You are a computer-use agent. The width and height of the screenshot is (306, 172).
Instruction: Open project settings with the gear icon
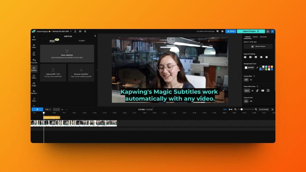(x=222, y=31)
